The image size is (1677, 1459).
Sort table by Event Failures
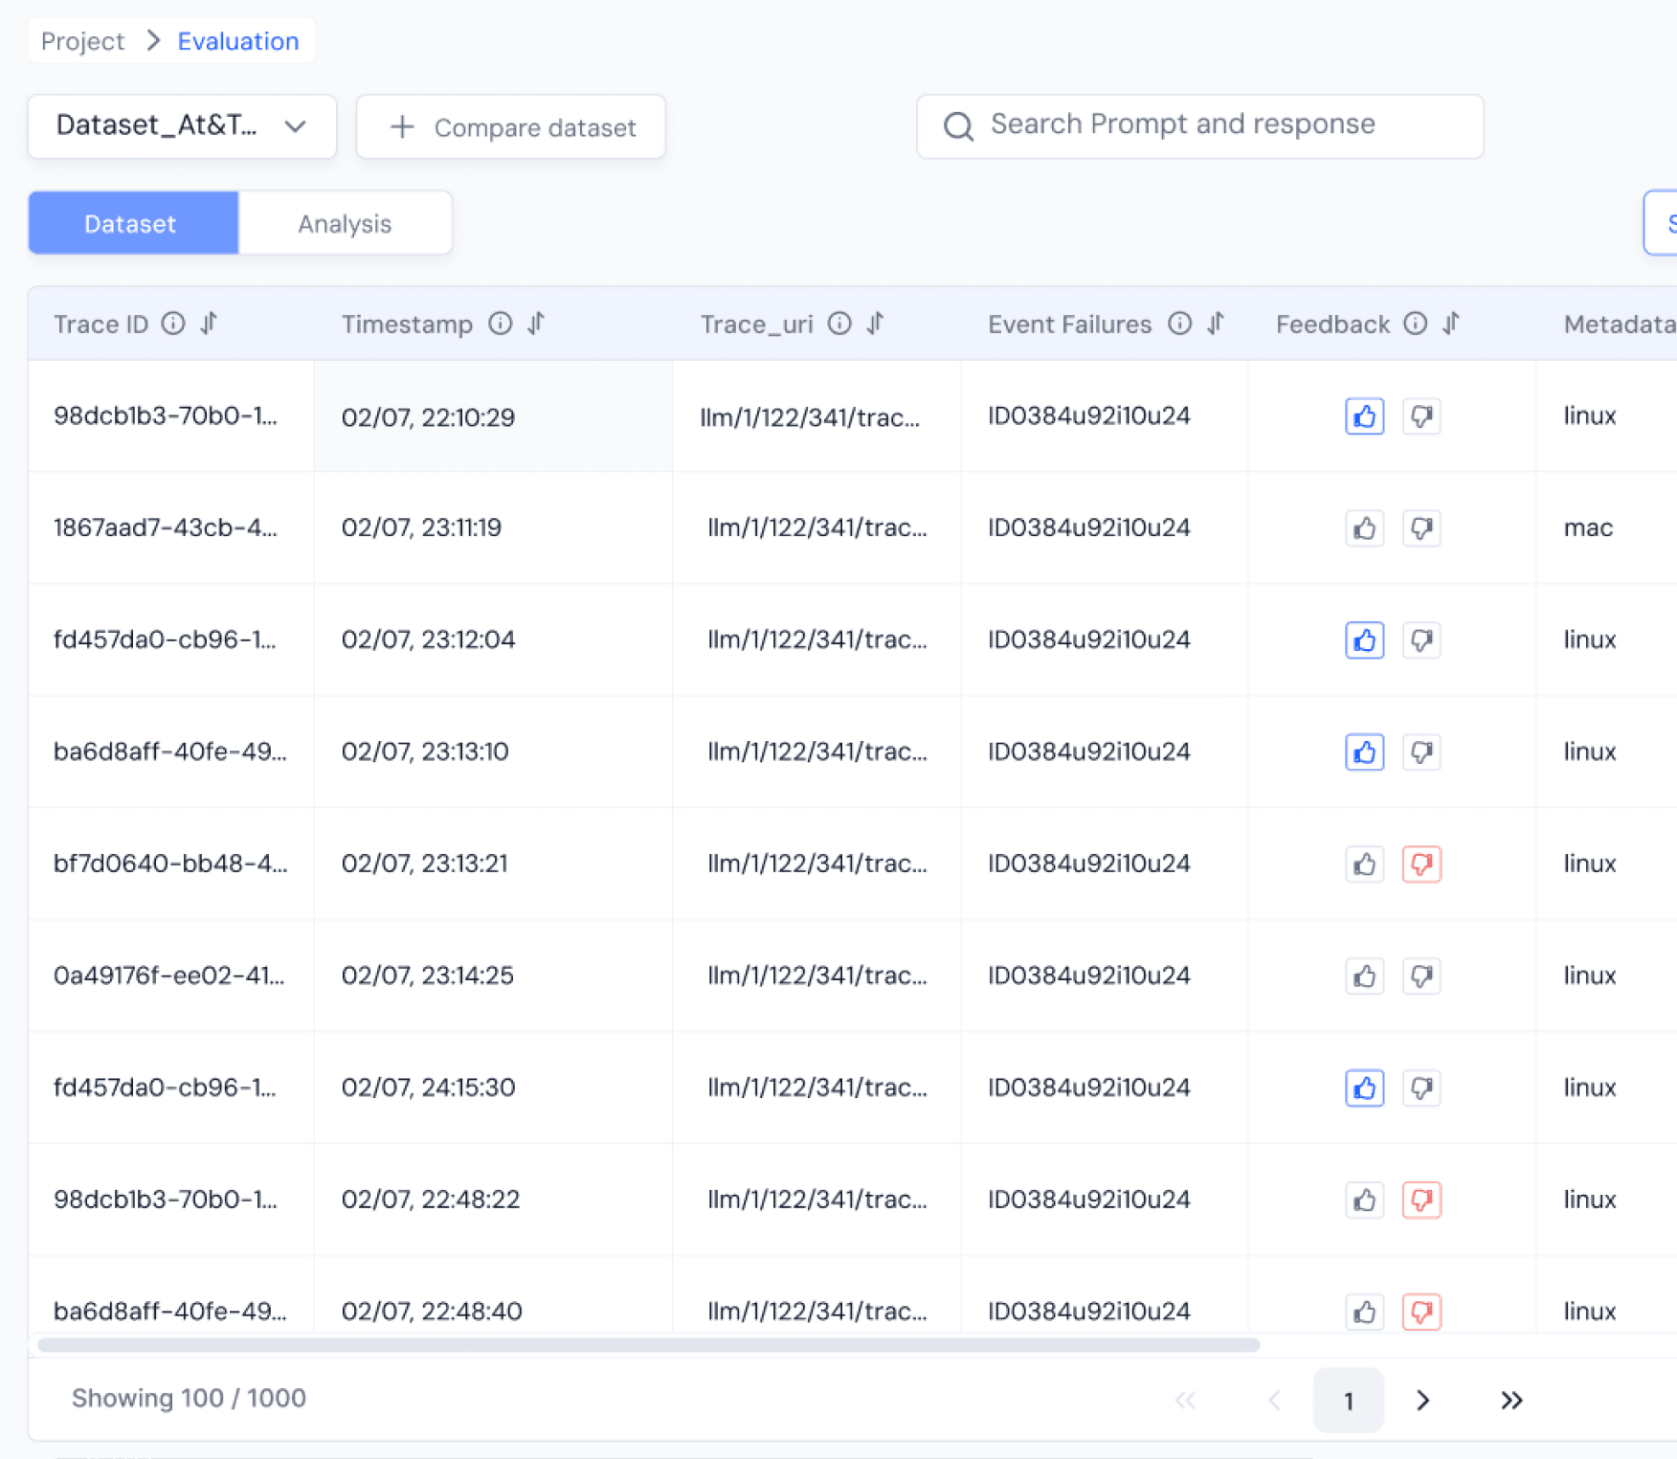coord(1216,324)
